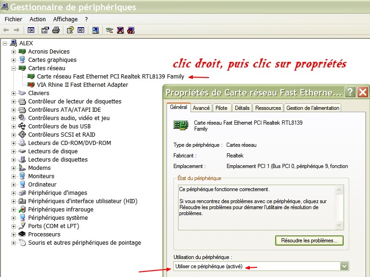
Task: Collapse the Cartes réseau tree node
Action: (14, 68)
